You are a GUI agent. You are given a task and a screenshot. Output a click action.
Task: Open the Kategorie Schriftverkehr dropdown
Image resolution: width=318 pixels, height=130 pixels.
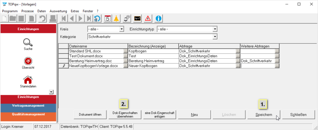coord(215,37)
